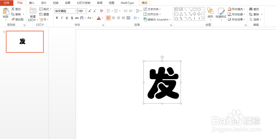The image size is (276, 139).
Task: Toggle Underline formatting
Action: pyautogui.click(x=67, y=18)
